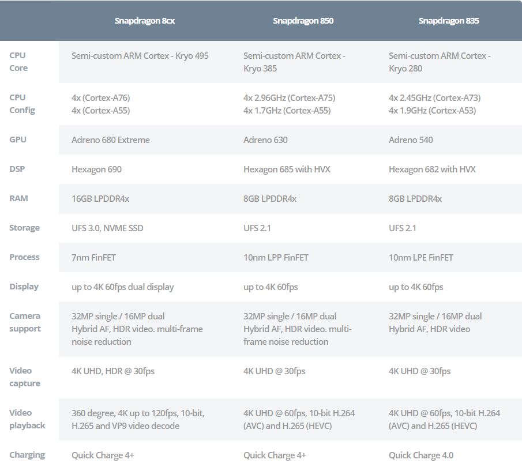Click the Adreno 540 cell

click(411, 140)
